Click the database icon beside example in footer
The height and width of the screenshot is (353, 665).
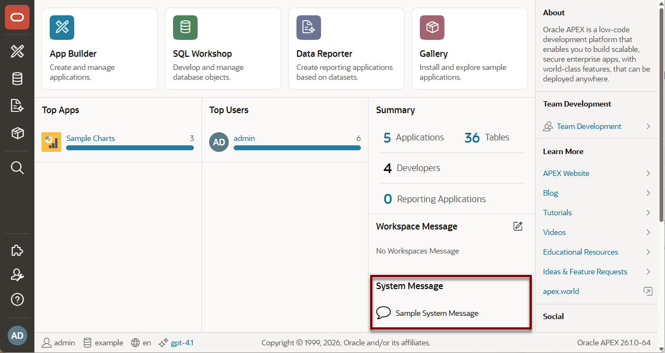(x=87, y=343)
